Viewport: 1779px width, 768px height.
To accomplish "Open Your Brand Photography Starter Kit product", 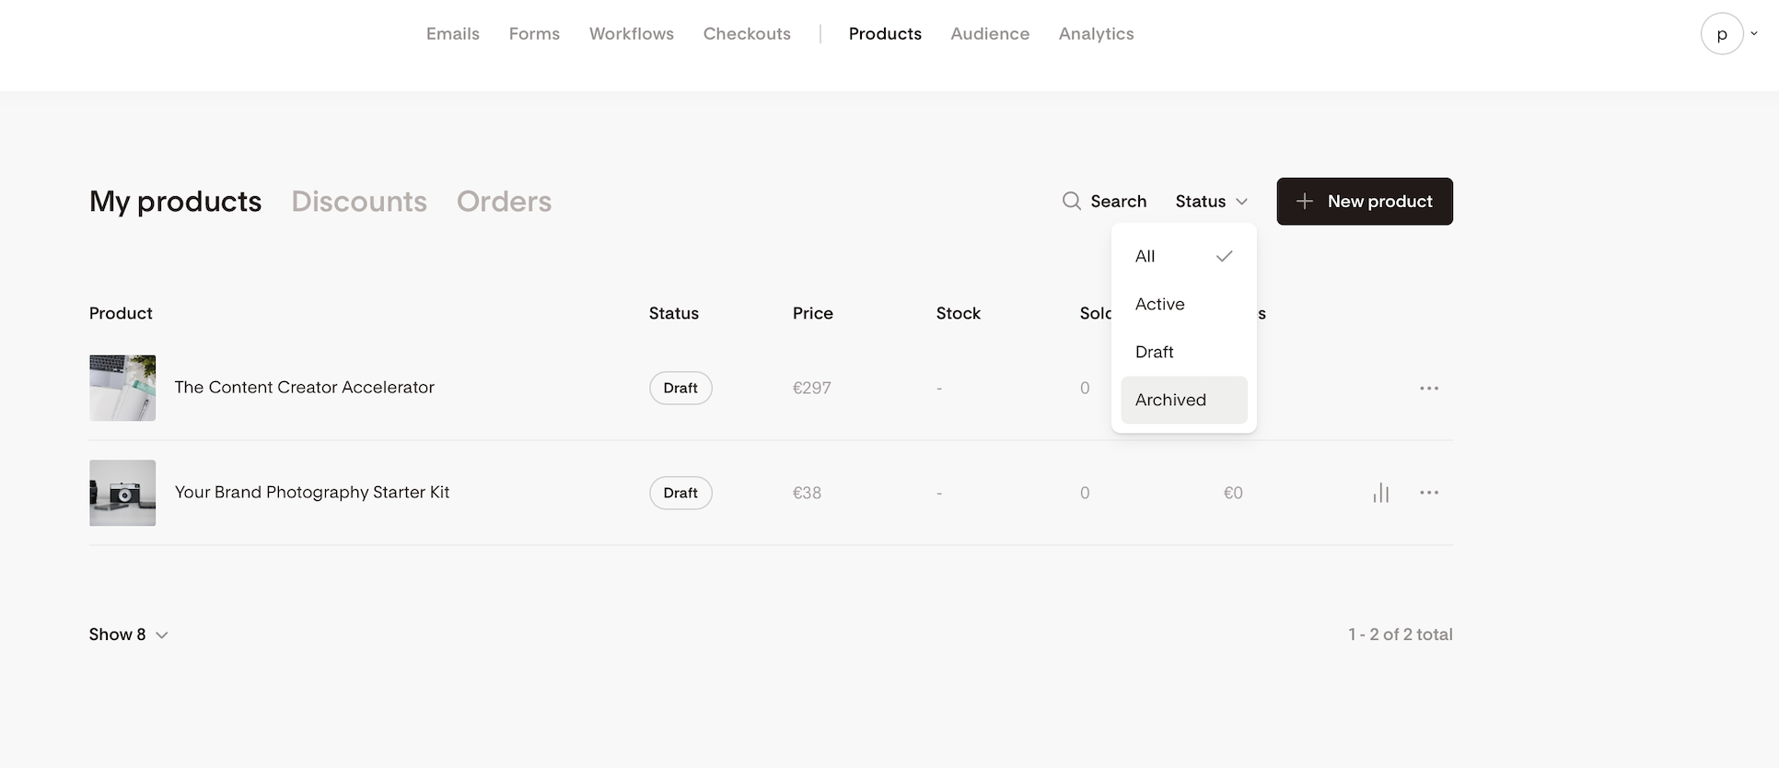I will (311, 493).
